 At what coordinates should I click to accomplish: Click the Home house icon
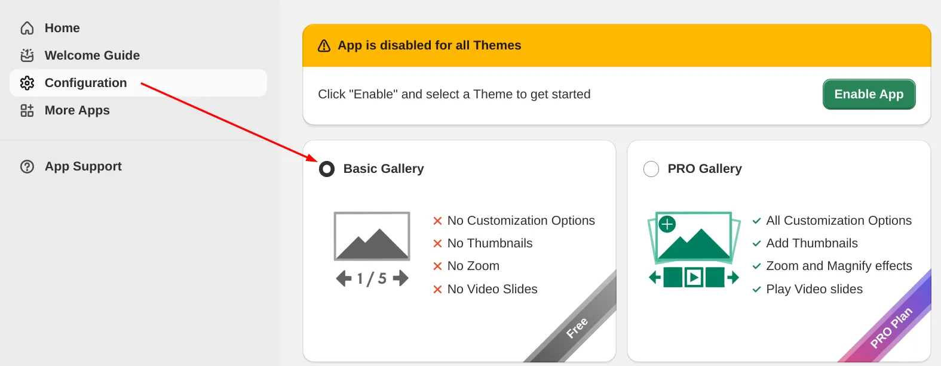coord(27,28)
